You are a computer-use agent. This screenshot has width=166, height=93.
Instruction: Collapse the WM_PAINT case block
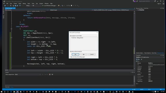click(11, 29)
